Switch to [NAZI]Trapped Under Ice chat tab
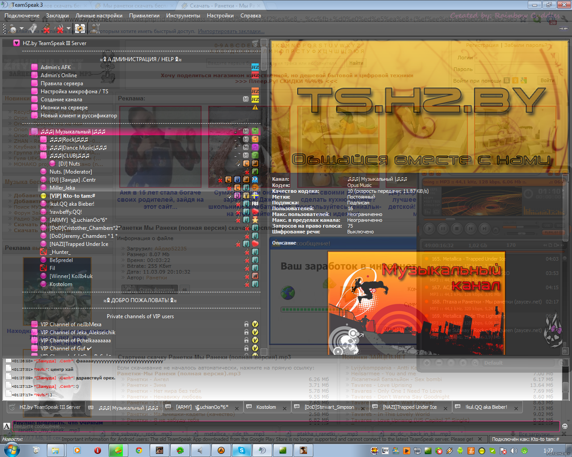This screenshot has width=572, height=457. click(x=410, y=407)
